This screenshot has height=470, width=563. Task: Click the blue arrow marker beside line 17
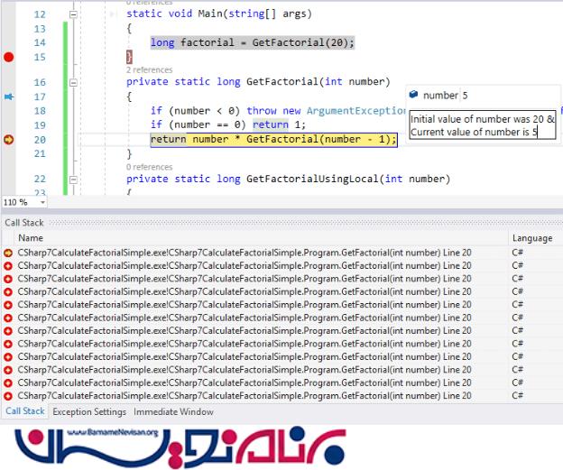tap(9, 97)
